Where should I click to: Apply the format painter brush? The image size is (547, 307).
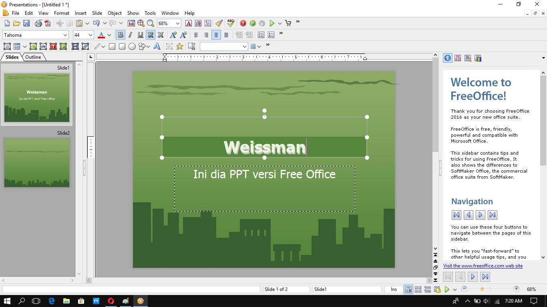(x=219, y=23)
